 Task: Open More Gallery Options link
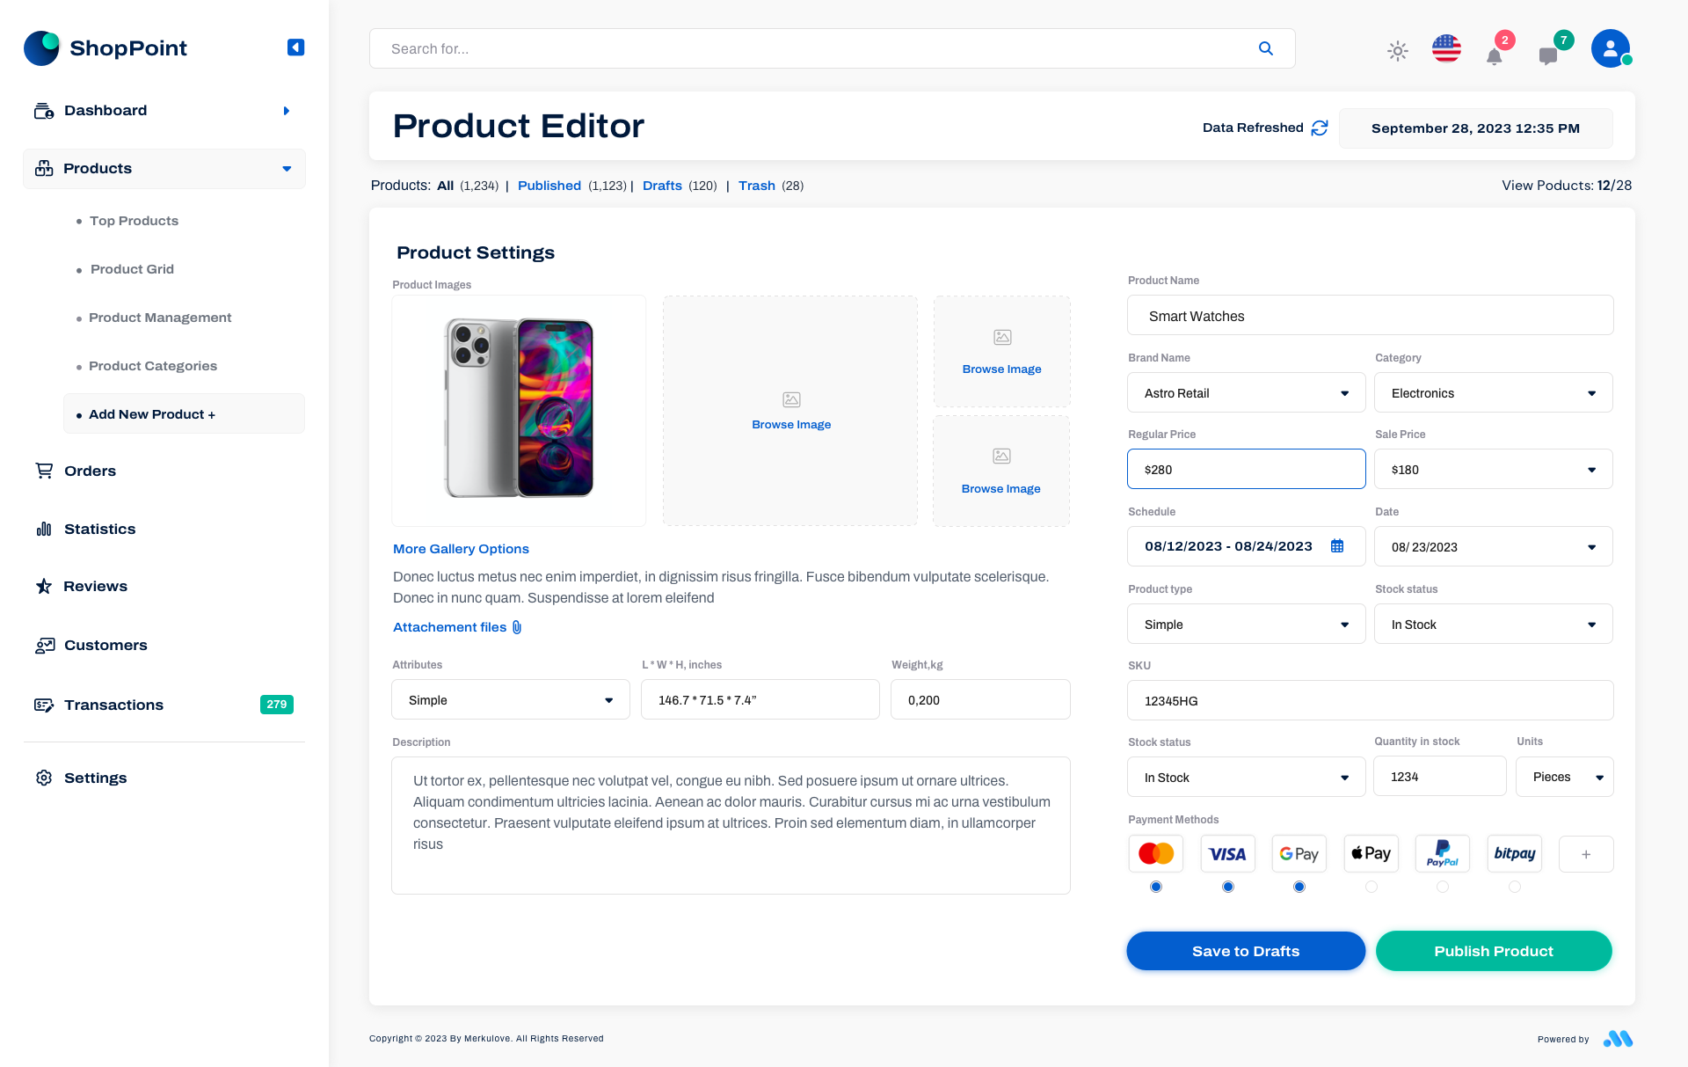pos(460,548)
